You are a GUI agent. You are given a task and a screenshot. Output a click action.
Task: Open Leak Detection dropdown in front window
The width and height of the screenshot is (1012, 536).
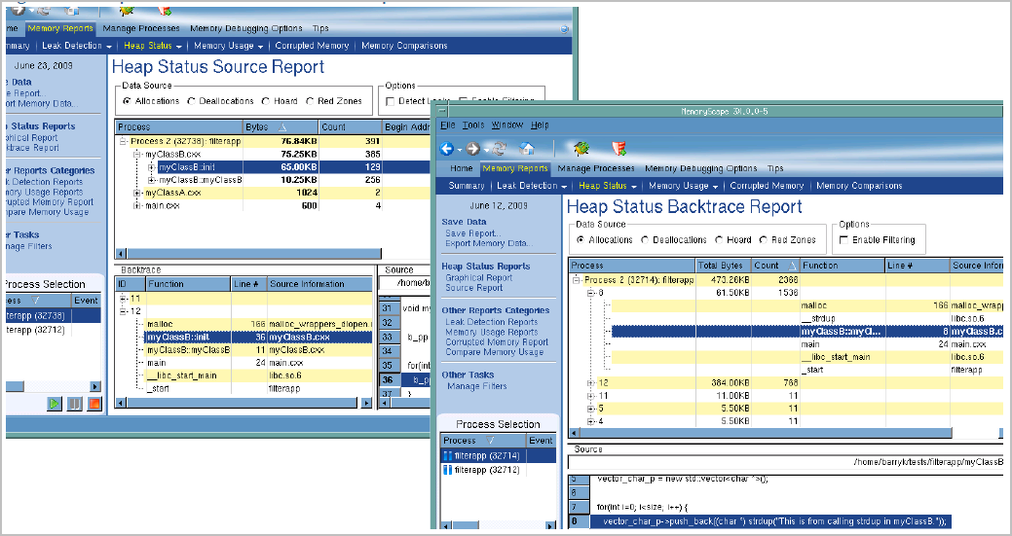tap(531, 186)
